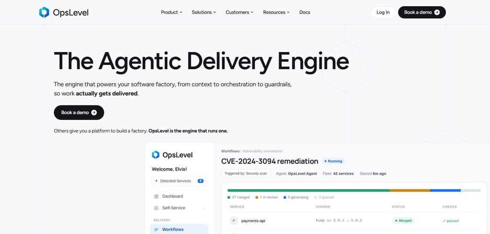
Task: Click the Workflows list icon
Action: [x=156, y=230]
